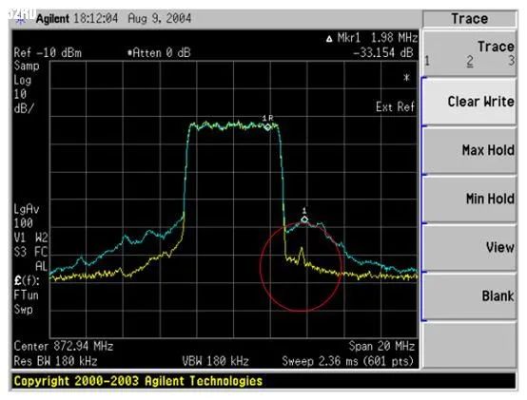
Task: Click the Res BW 180 kHz readout
Action: 55,361
